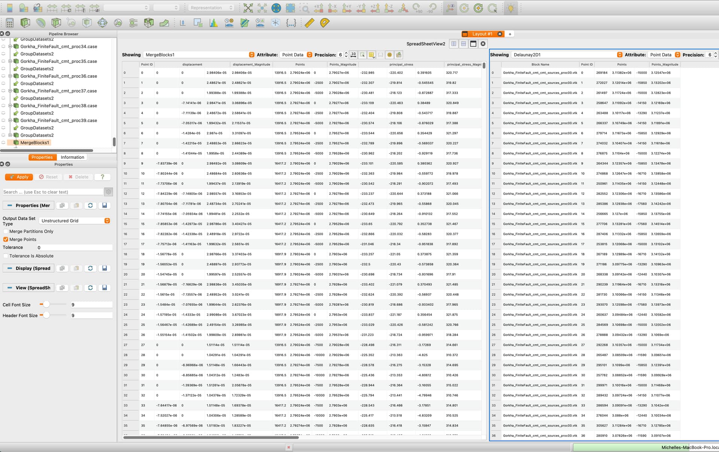Split SpreadSheetView2 horizontally
Image resolution: width=719 pixels, height=452 pixels.
454,44
